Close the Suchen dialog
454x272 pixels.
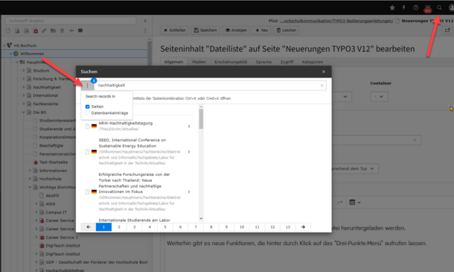(324, 72)
